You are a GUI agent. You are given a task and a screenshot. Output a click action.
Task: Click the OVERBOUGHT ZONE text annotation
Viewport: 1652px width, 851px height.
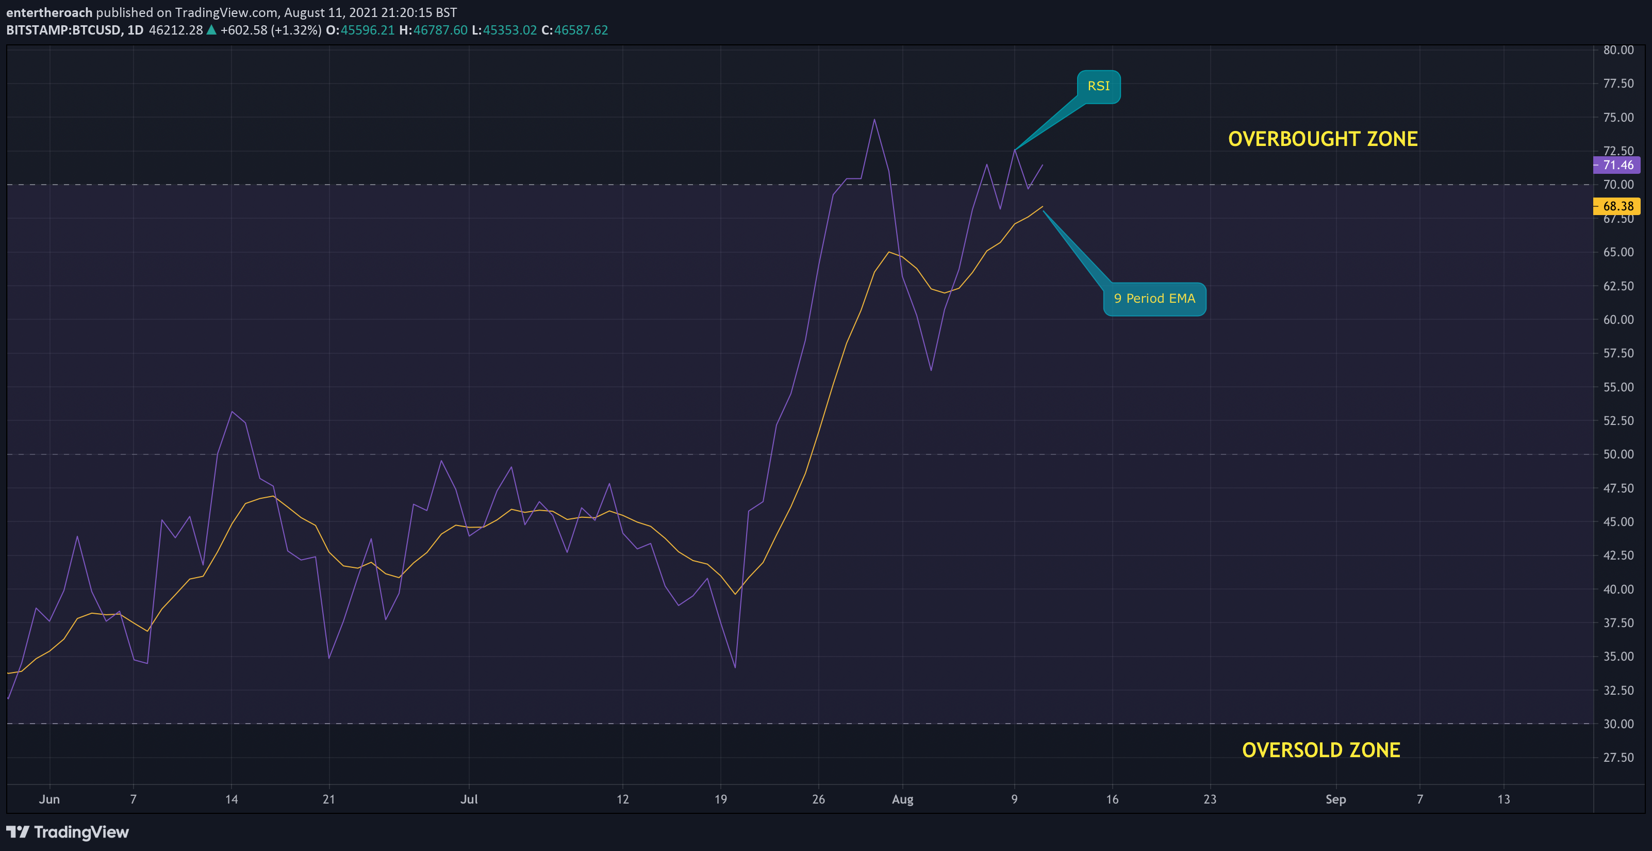(x=1323, y=139)
